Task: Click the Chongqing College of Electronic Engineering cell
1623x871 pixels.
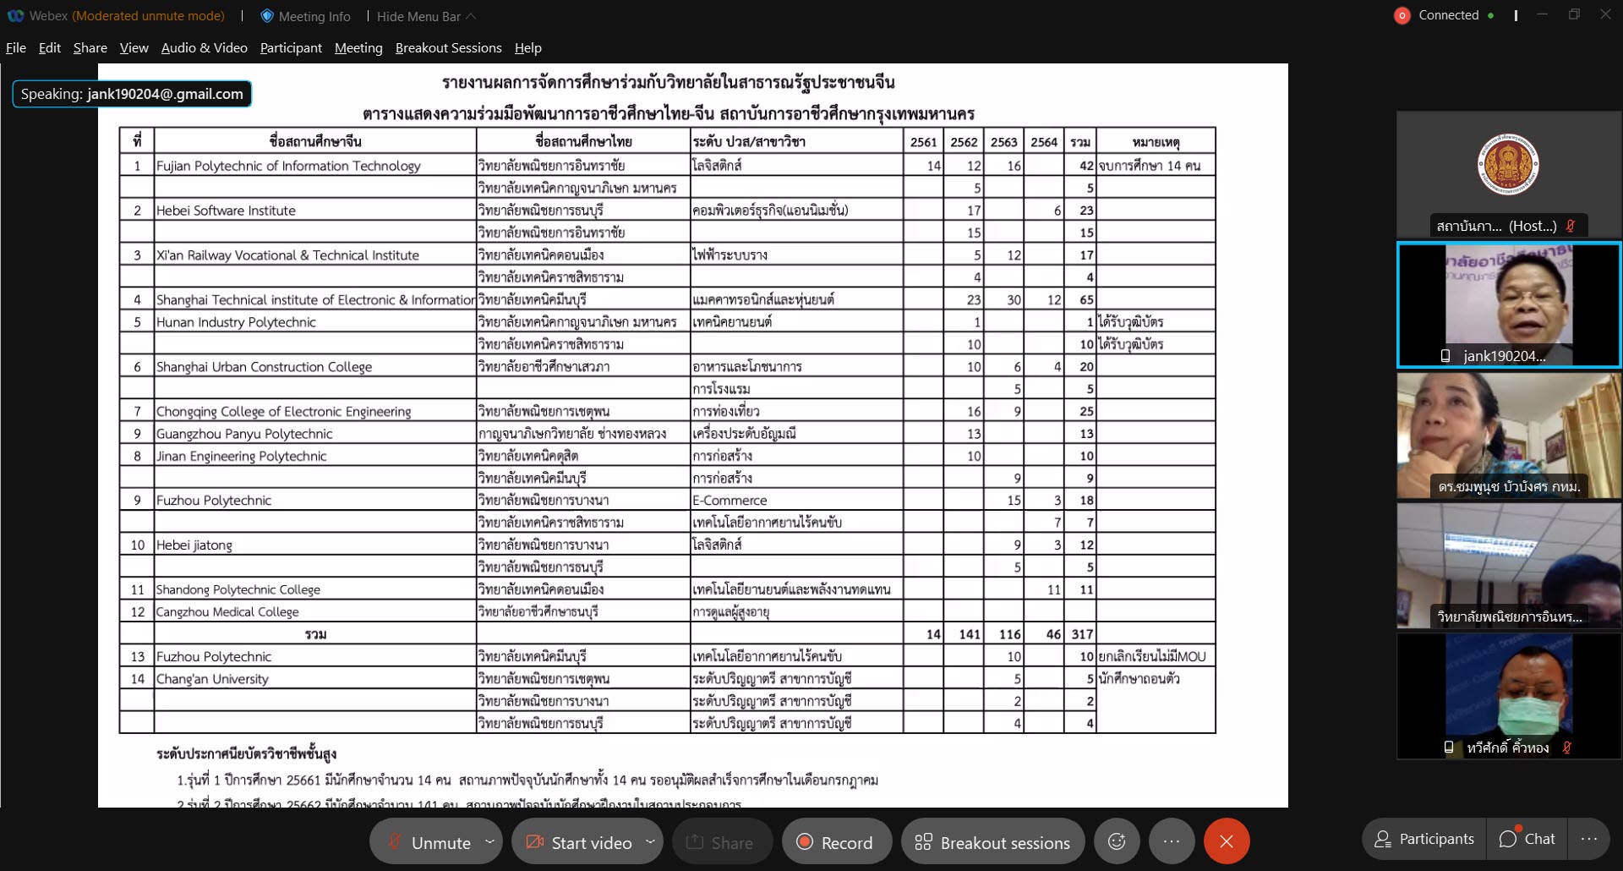Action: (x=315, y=412)
